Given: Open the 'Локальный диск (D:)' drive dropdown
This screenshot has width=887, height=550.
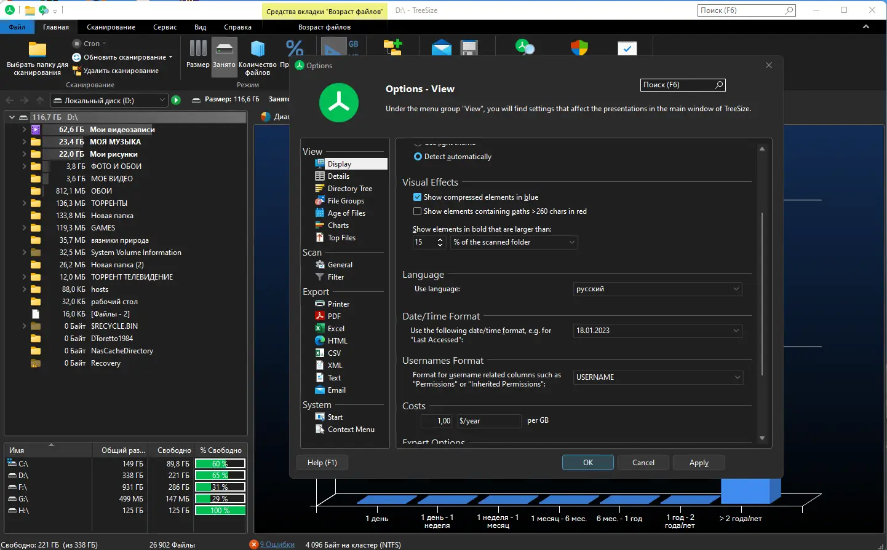Looking at the screenshot, I should (109, 100).
